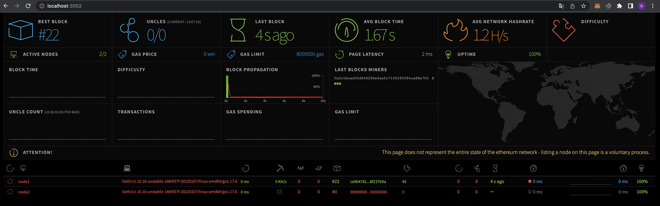Open the Chrome three-dot menu
This screenshot has height=206, width=660.
tap(653, 6)
